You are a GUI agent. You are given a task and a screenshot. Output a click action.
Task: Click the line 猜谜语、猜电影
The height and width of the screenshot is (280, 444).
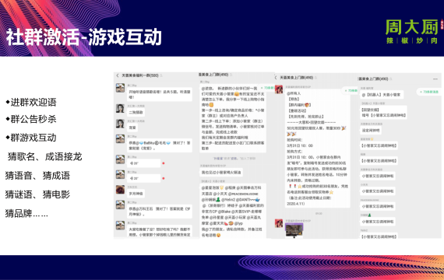pos(37,194)
